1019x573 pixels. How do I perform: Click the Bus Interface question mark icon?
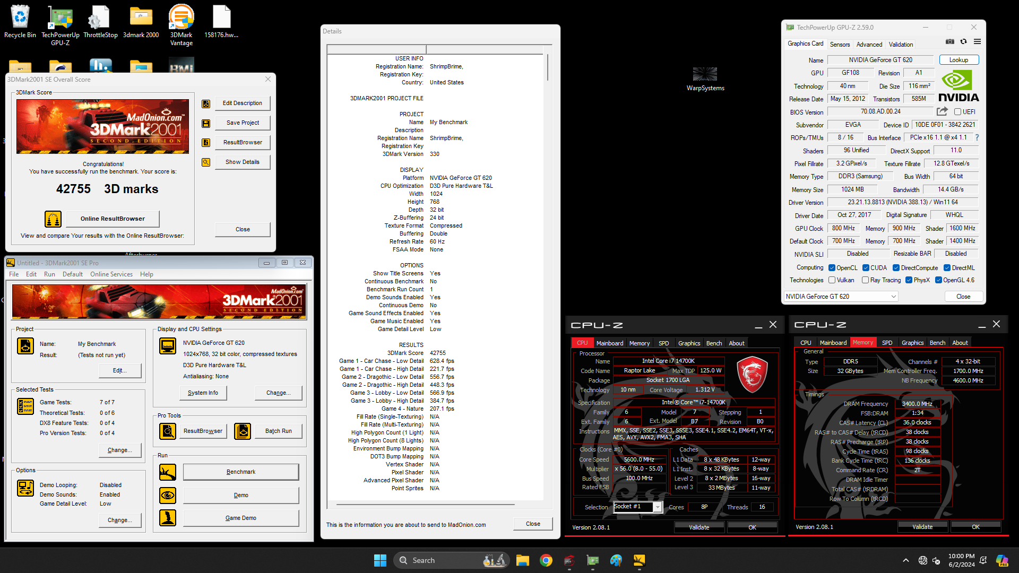(977, 137)
